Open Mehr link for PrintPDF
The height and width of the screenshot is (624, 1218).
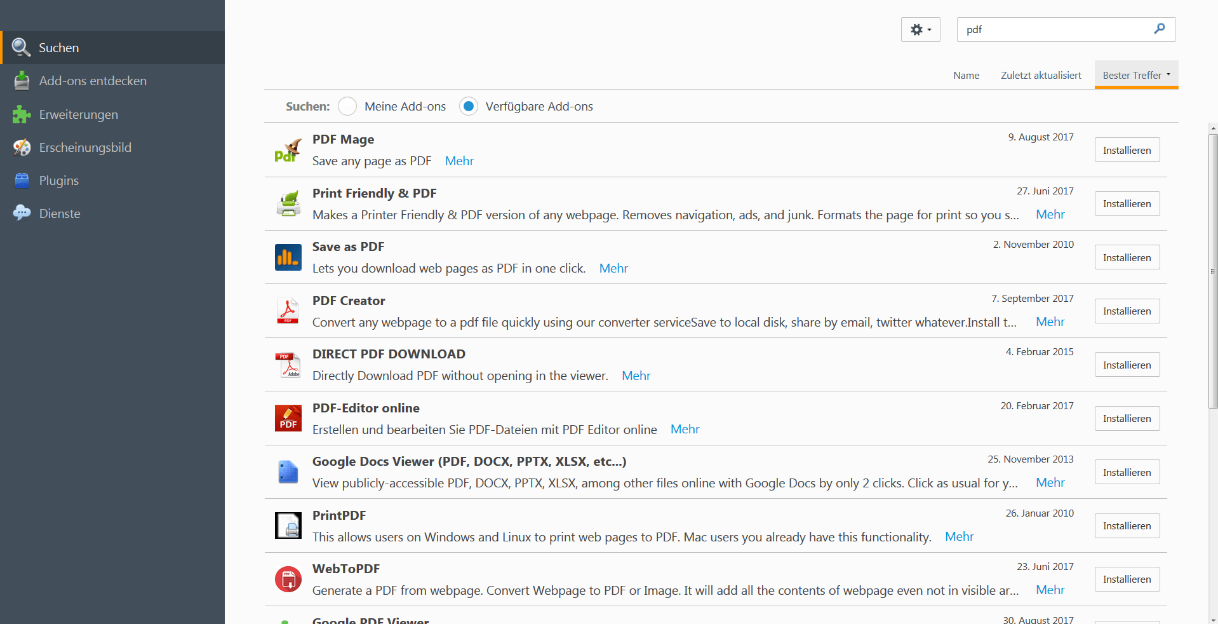(x=959, y=536)
